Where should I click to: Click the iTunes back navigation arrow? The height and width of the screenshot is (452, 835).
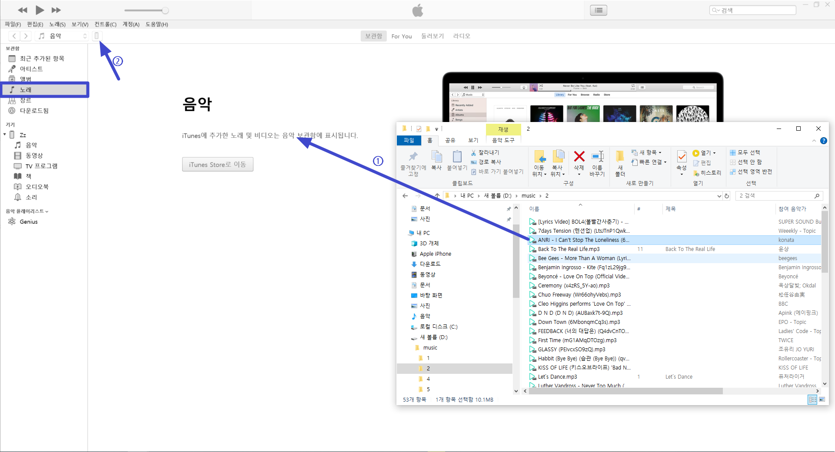(14, 36)
